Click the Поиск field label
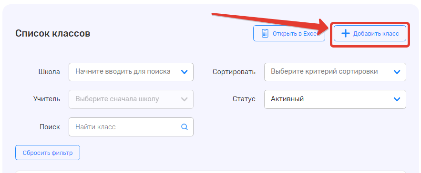The height and width of the screenshot is (173, 421). [50, 127]
